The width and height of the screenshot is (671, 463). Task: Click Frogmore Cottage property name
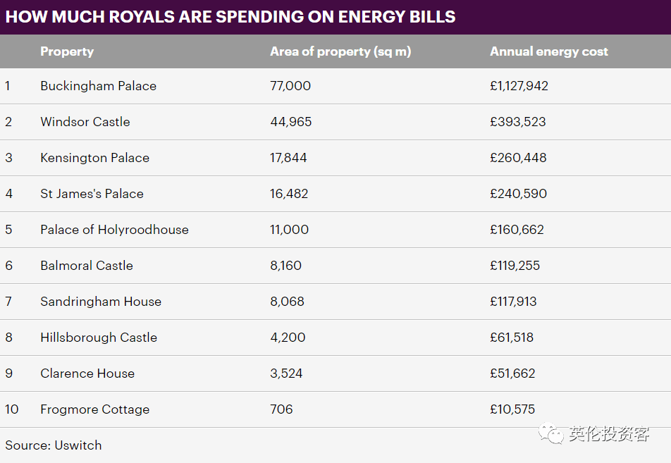coord(95,409)
